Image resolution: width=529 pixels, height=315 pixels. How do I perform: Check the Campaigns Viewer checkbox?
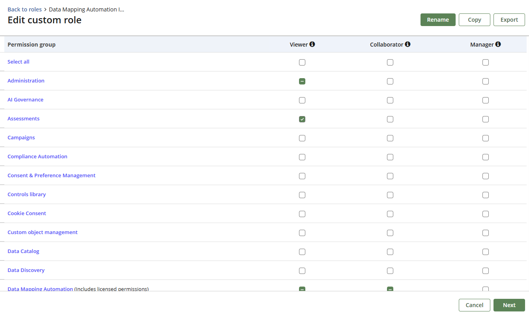point(302,138)
